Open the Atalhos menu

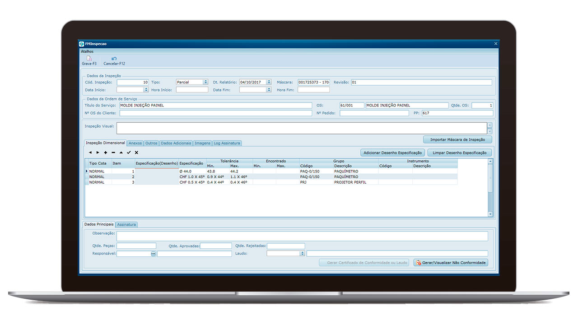click(x=87, y=51)
